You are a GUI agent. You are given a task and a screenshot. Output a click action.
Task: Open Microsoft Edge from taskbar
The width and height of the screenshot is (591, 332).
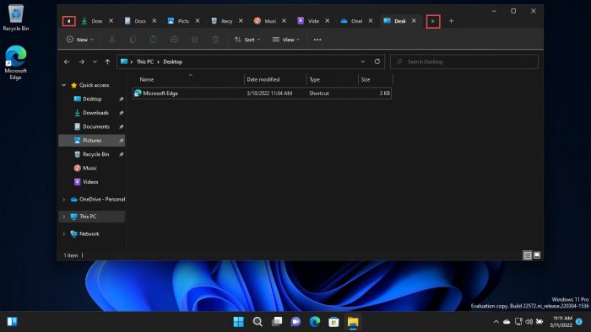315,322
